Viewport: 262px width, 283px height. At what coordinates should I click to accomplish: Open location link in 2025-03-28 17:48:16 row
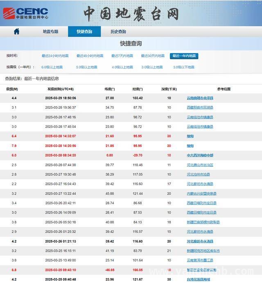click(x=200, y=117)
